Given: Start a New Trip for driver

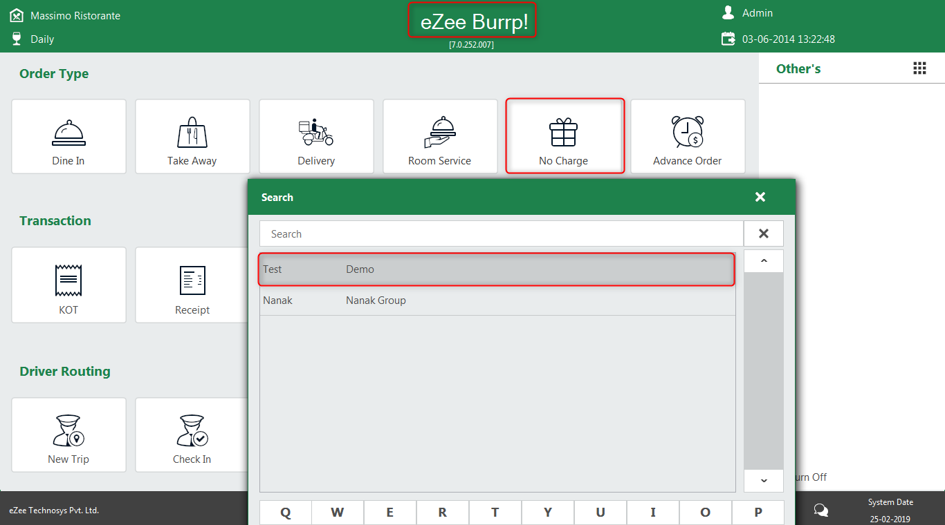Looking at the screenshot, I should coord(68,435).
